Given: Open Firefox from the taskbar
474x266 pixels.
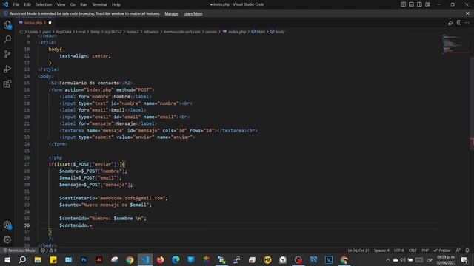Looking at the screenshot, I should pos(160,259).
